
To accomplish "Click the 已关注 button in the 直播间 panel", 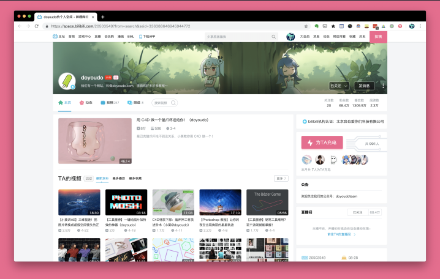I will pos(357,212).
